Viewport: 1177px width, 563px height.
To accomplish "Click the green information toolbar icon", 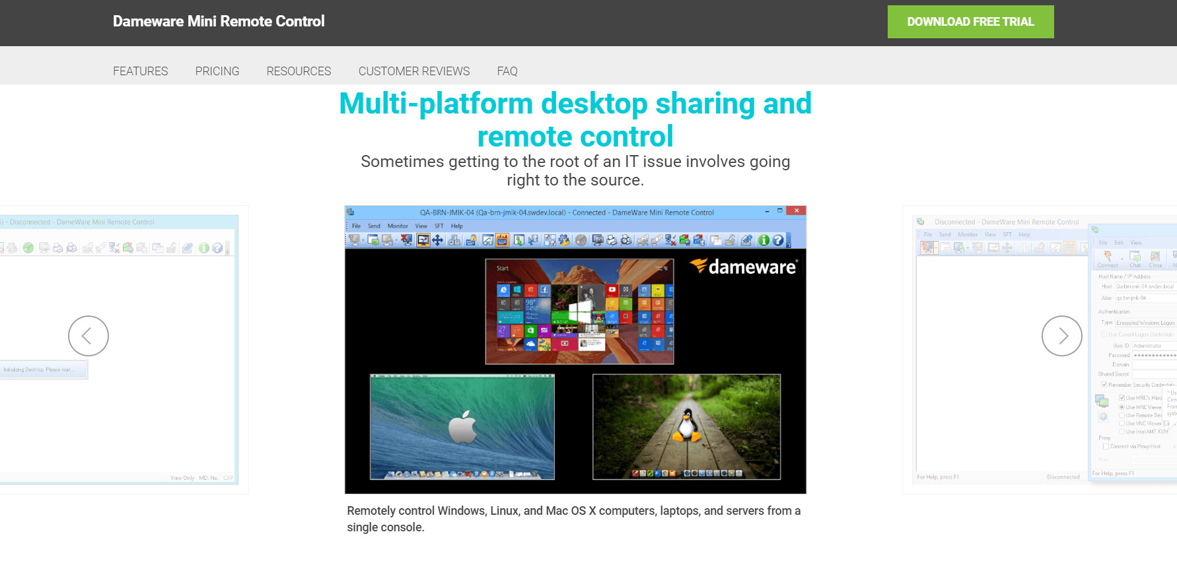I will [764, 240].
